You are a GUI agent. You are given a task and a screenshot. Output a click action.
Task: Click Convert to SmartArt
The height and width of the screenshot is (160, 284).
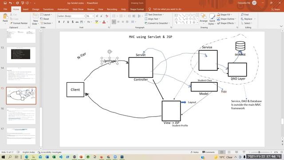coord(157,23)
